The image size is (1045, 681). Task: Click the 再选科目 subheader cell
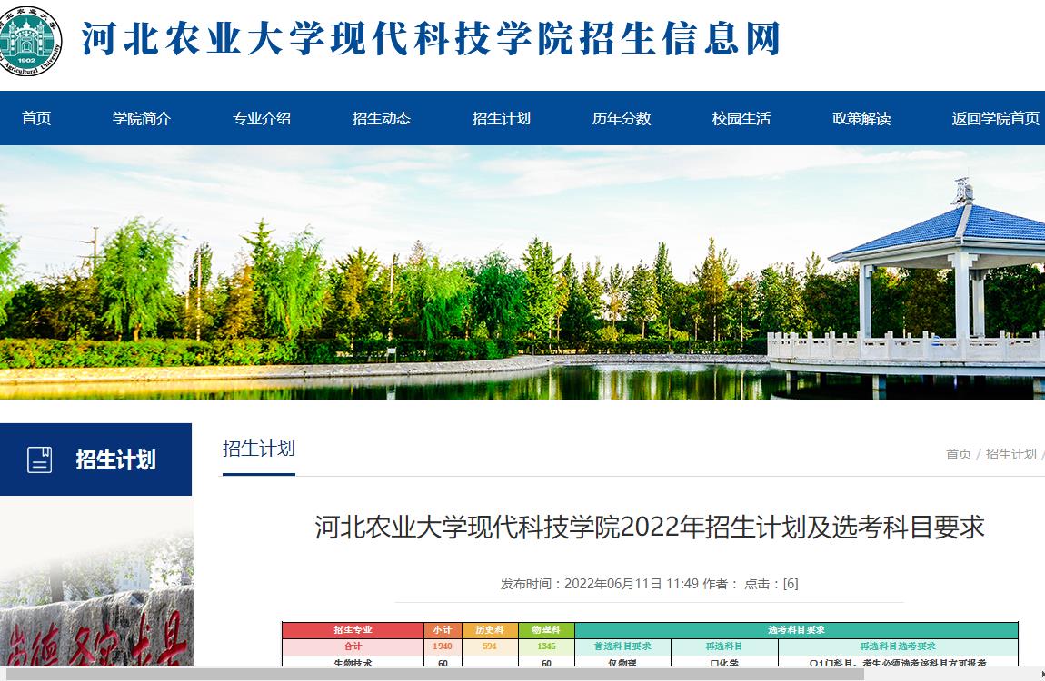click(724, 646)
